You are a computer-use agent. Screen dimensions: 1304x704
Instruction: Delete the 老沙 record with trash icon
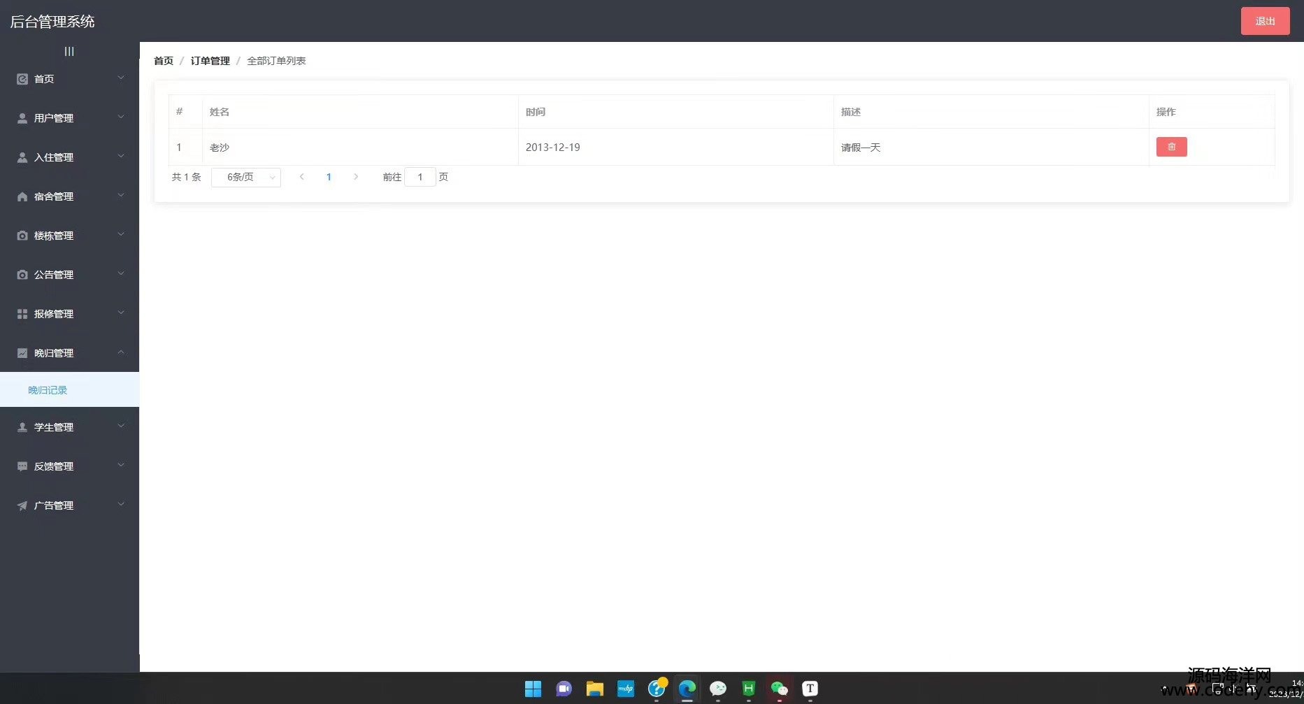tap(1171, 147)
